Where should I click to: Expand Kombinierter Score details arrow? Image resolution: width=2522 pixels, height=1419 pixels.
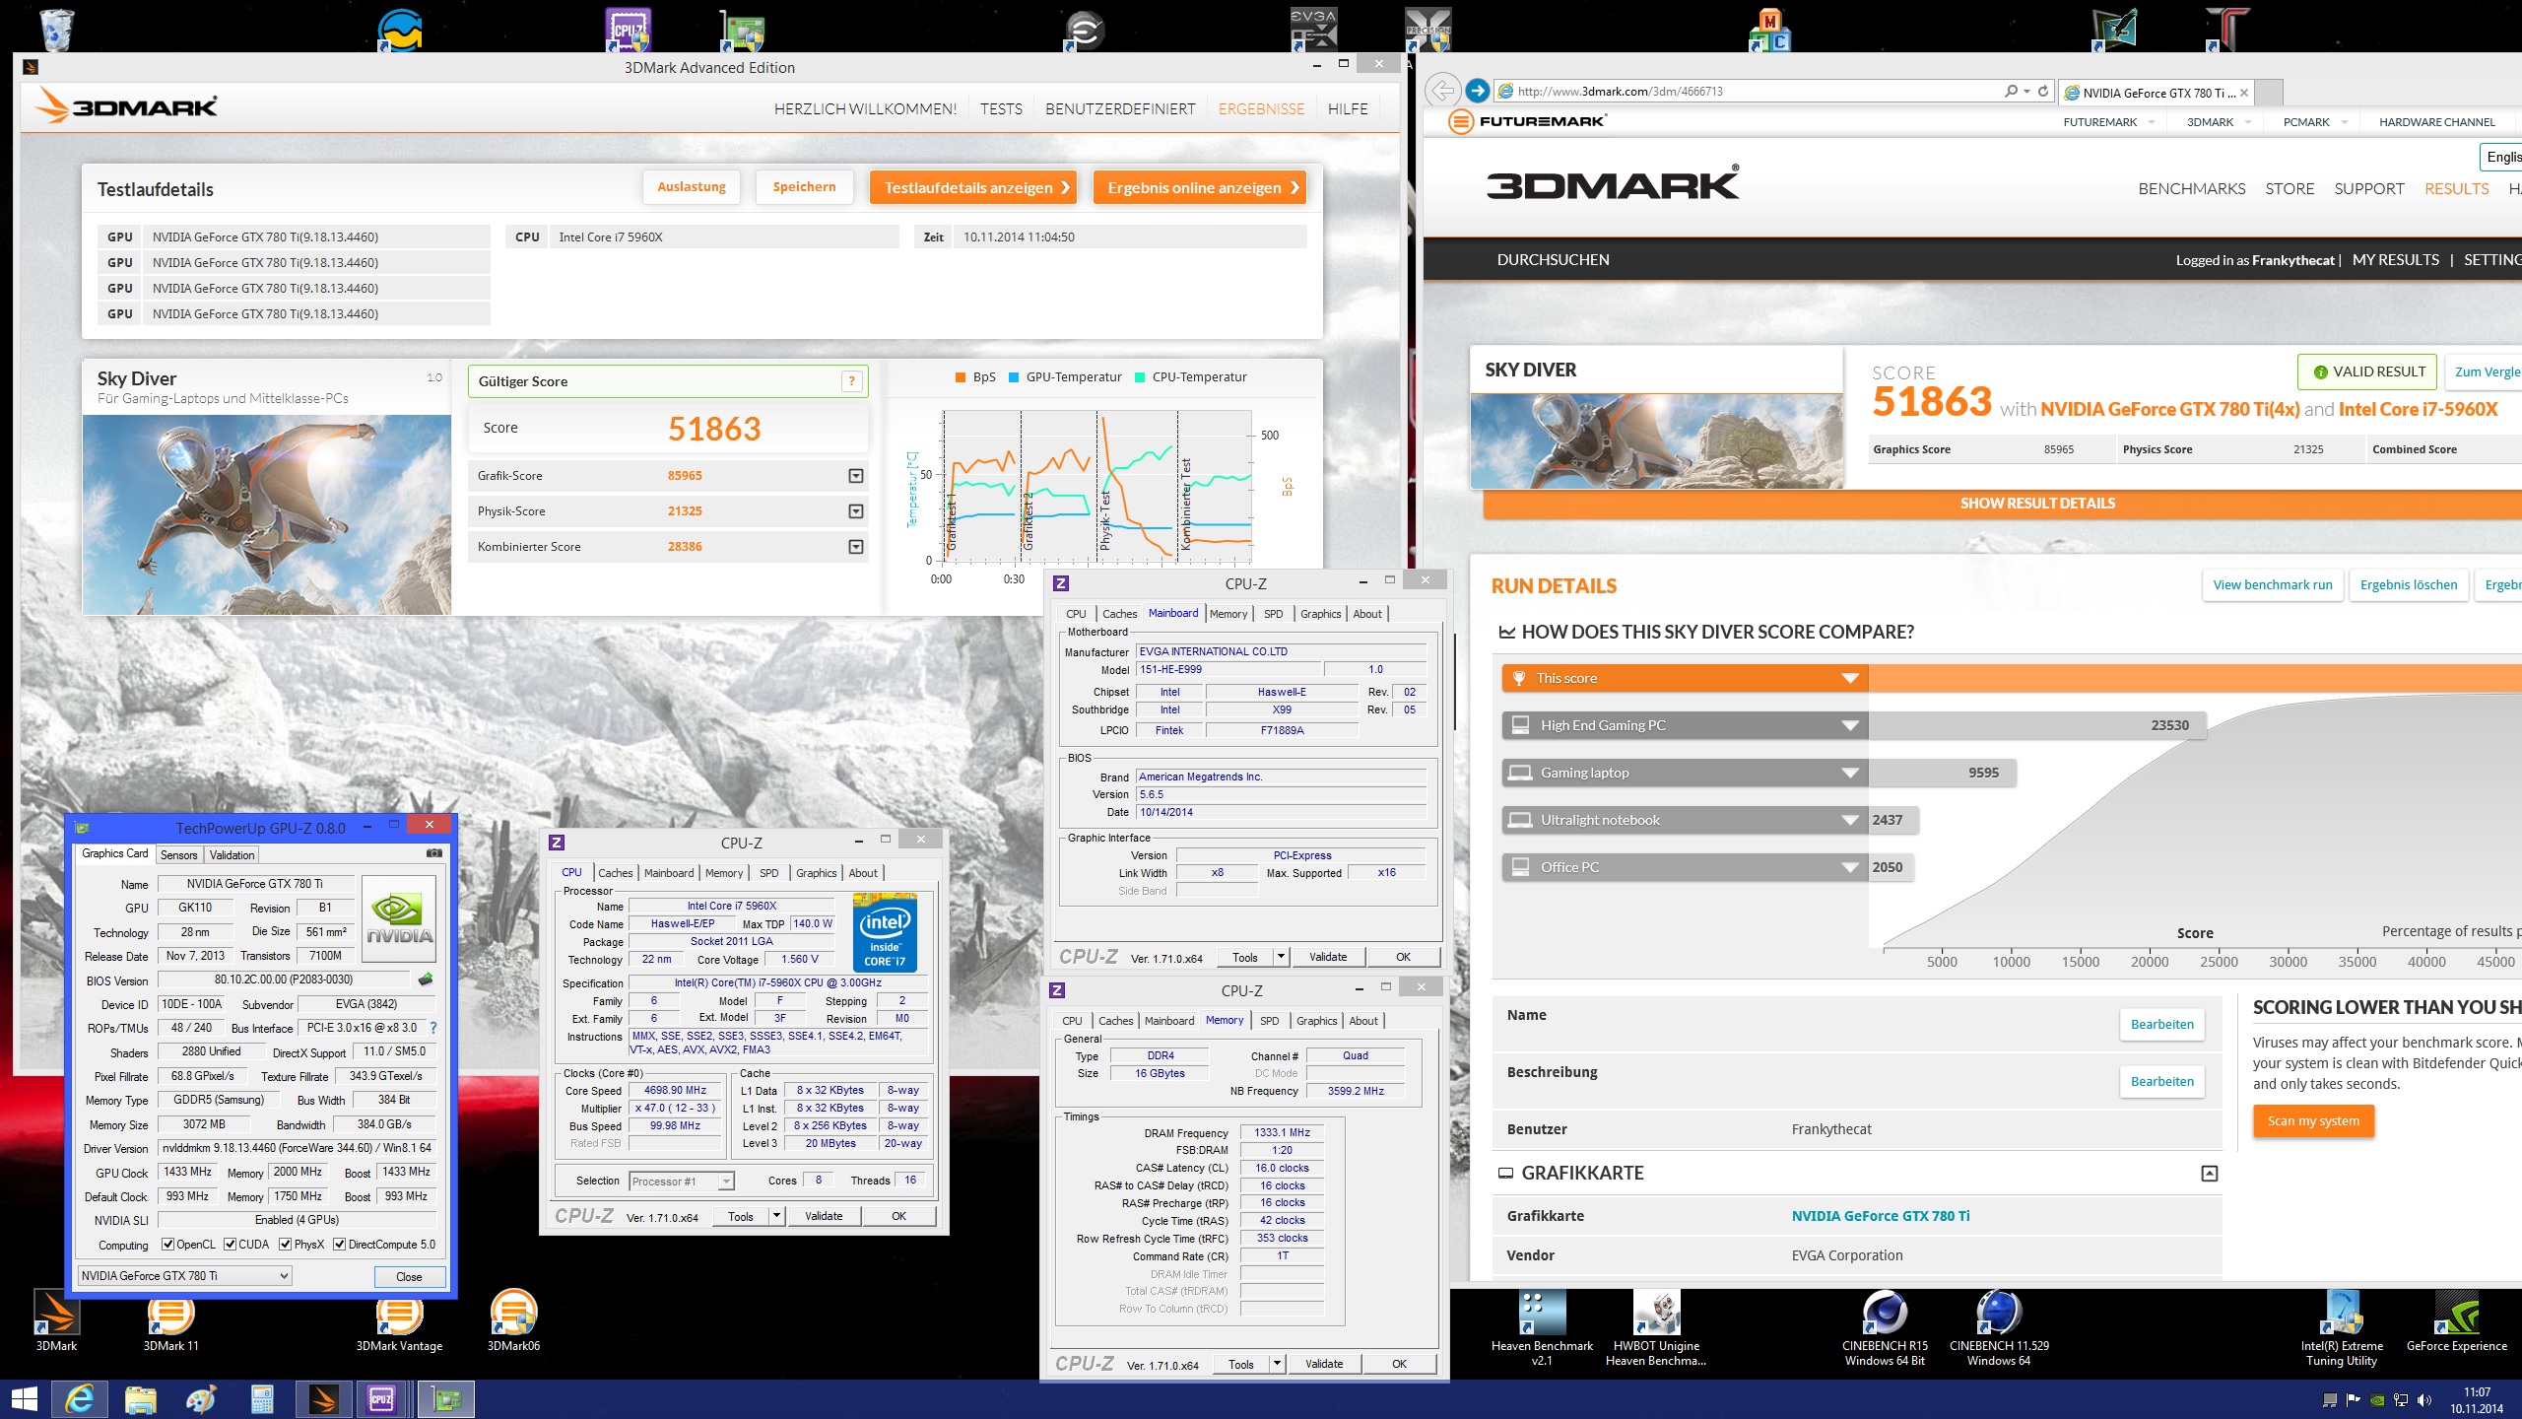856,547
